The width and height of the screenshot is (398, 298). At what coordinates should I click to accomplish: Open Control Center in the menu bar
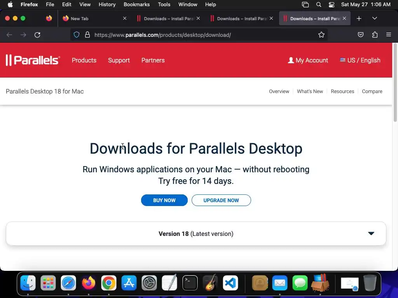(x=332, y=4)
